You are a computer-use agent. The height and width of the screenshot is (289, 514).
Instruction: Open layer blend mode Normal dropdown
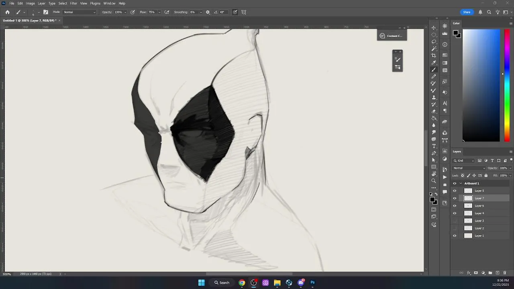click(x=469, y=168)
